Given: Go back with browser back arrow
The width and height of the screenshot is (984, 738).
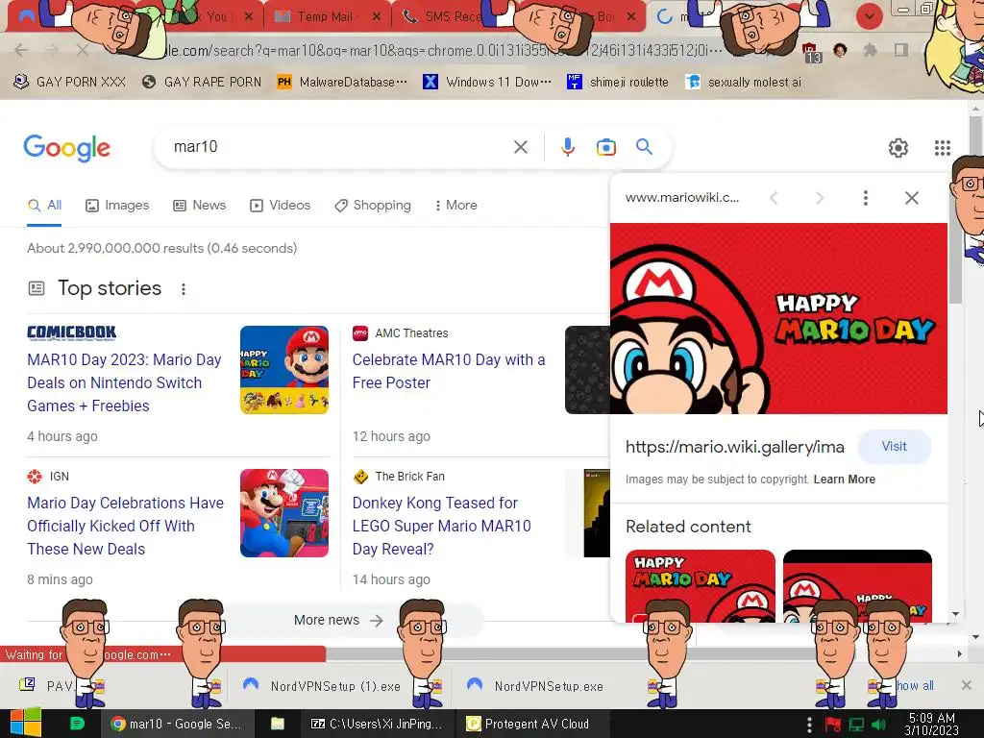Looking at the screenshot, I should click(x=21, y=50).
